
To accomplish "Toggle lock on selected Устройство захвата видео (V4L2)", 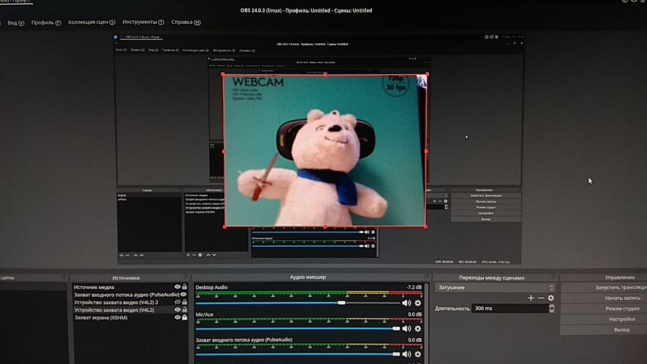I will click(184, 310).
